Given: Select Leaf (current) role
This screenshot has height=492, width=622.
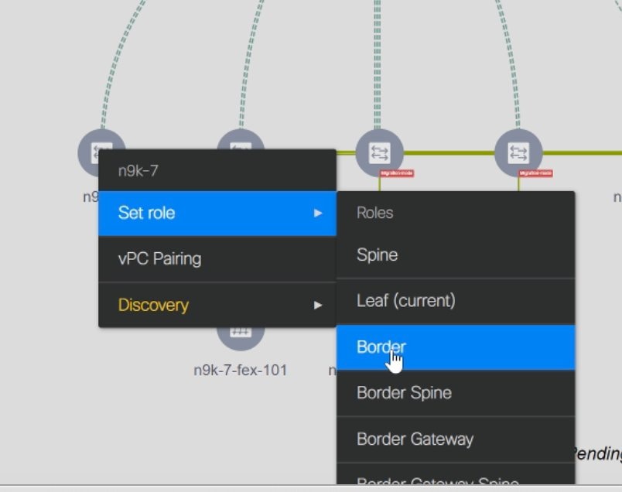Looking at the screenshot, I should point(456,301).
